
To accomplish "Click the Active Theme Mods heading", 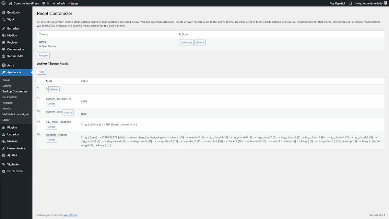I will click(53, 64).
